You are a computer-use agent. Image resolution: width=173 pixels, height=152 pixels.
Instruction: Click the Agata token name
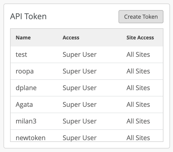(24, 105)
